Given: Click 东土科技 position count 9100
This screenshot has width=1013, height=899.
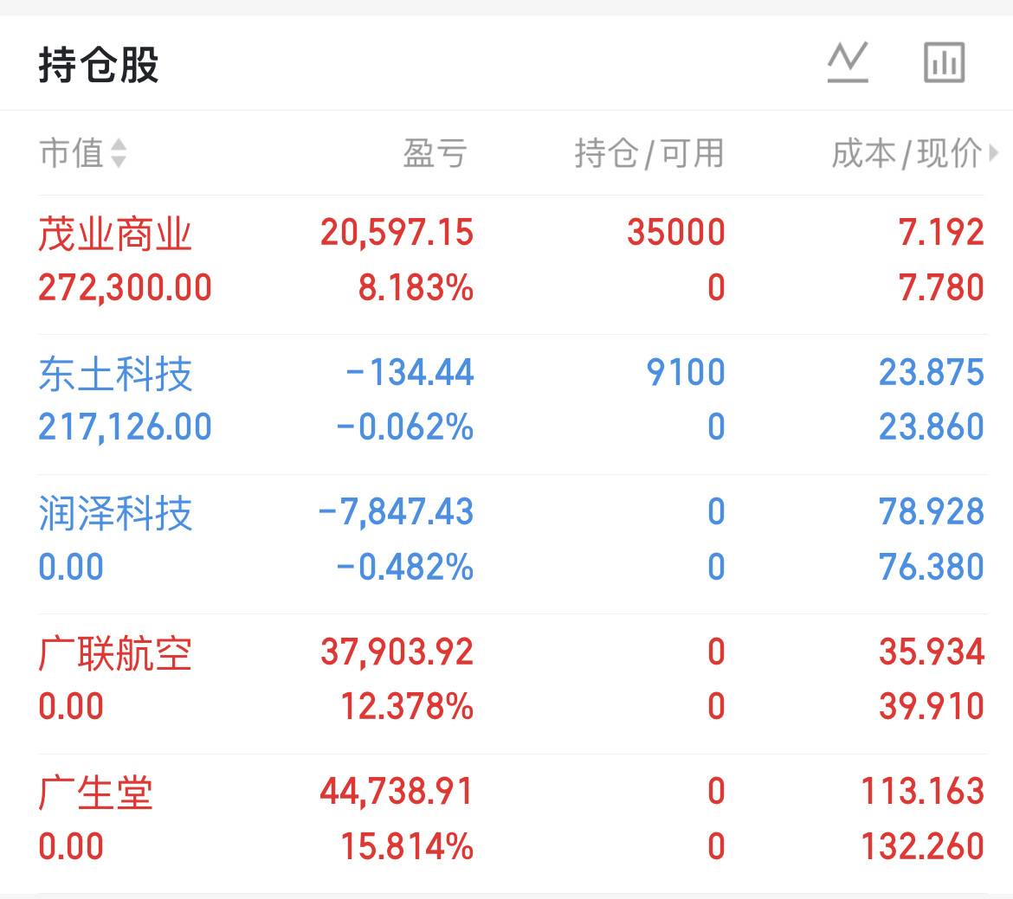Looking at the screenshot, I should (685, 373).
